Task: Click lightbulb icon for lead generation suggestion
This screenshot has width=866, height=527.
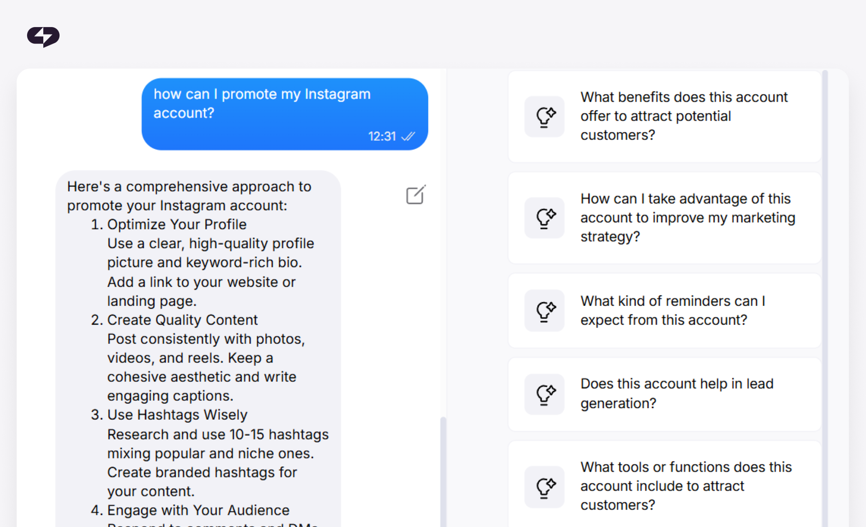Action: point(544,394)
